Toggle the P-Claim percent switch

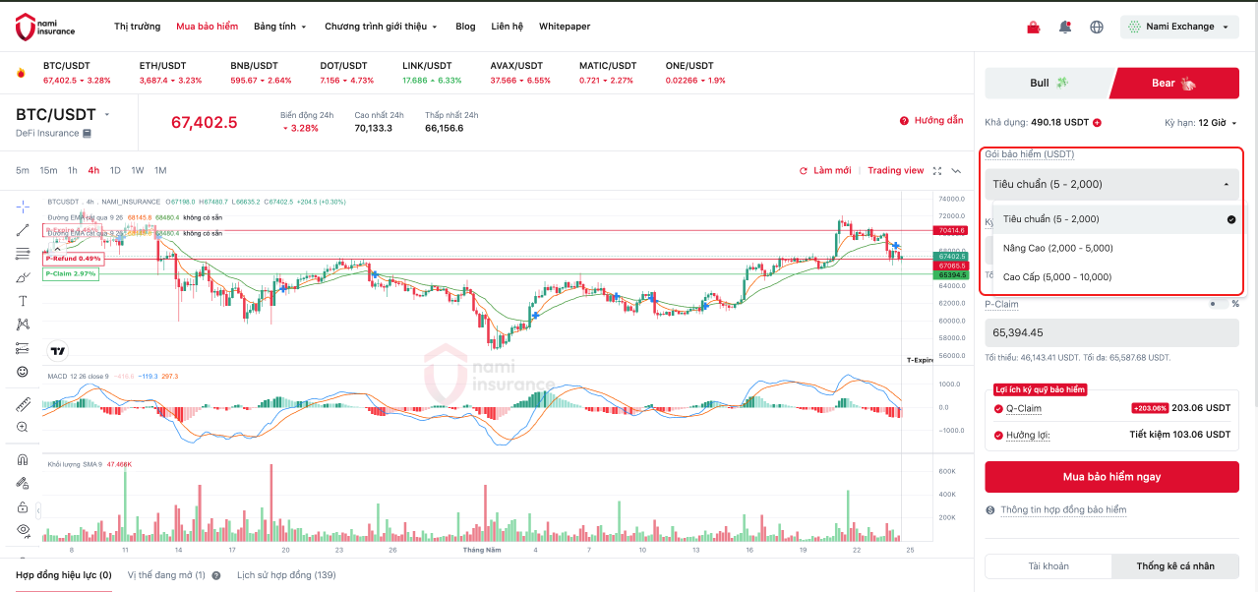click(x=1218, y=304)
